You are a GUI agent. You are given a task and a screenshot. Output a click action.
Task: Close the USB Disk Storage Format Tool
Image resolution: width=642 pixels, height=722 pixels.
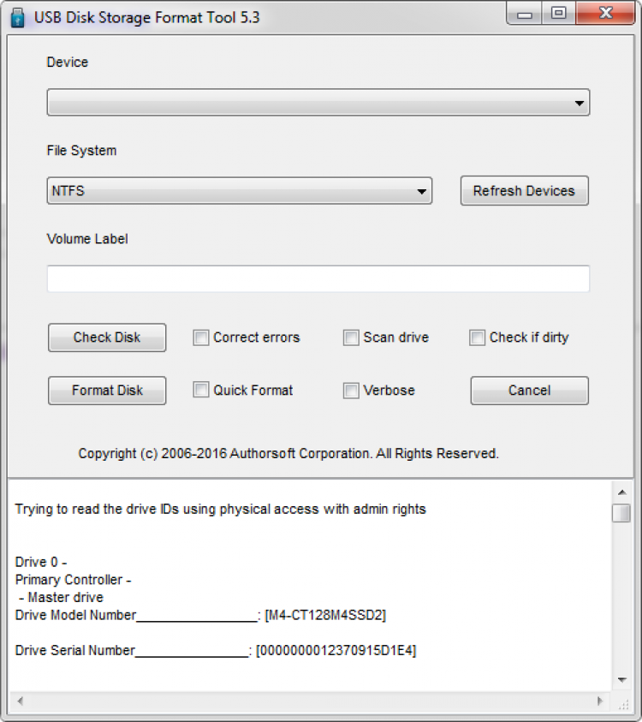[x=606, y=14]
